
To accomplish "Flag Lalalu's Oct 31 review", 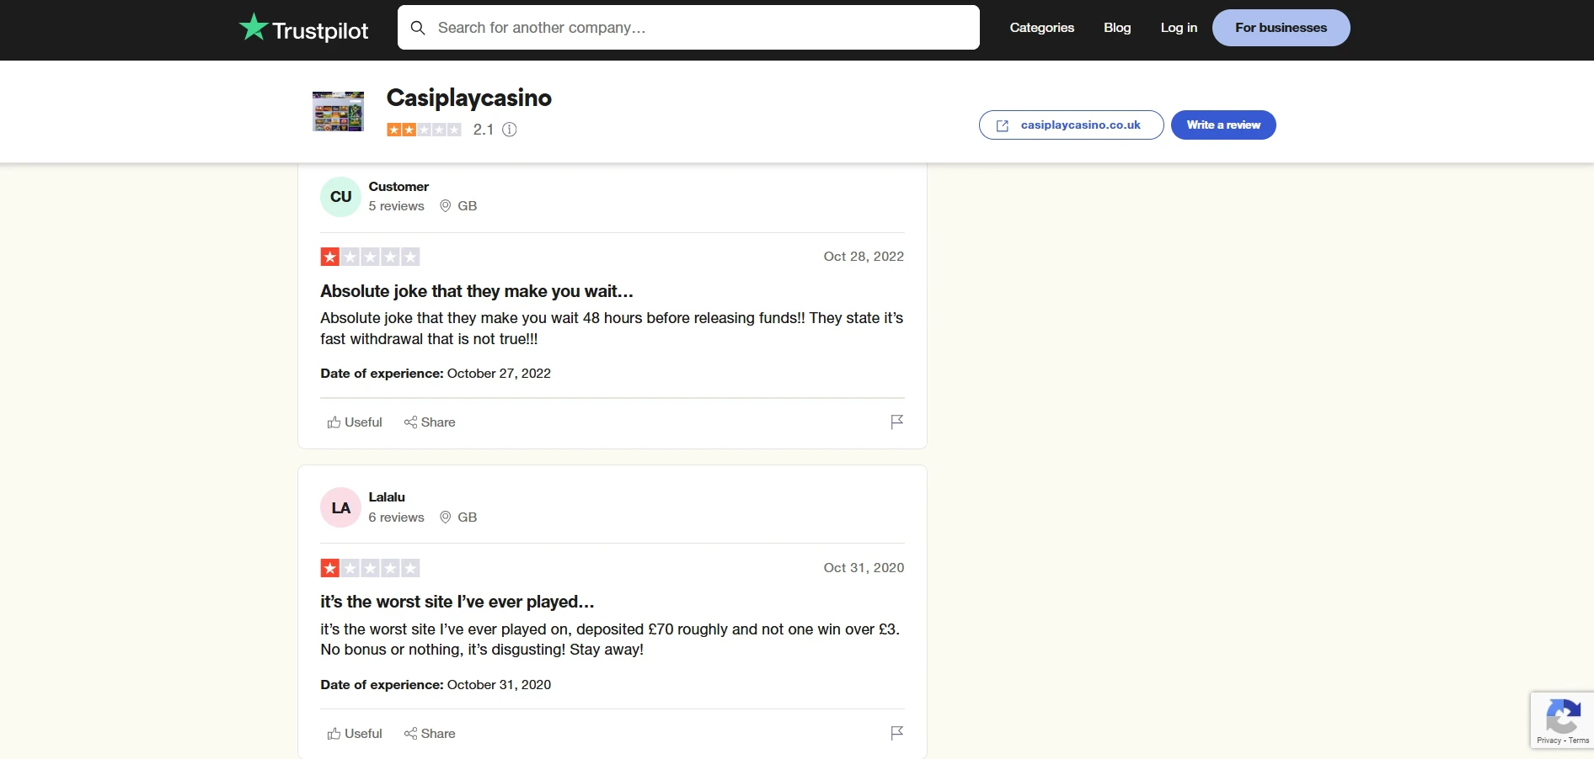I will pyautogui.click(x=896, y=733).
